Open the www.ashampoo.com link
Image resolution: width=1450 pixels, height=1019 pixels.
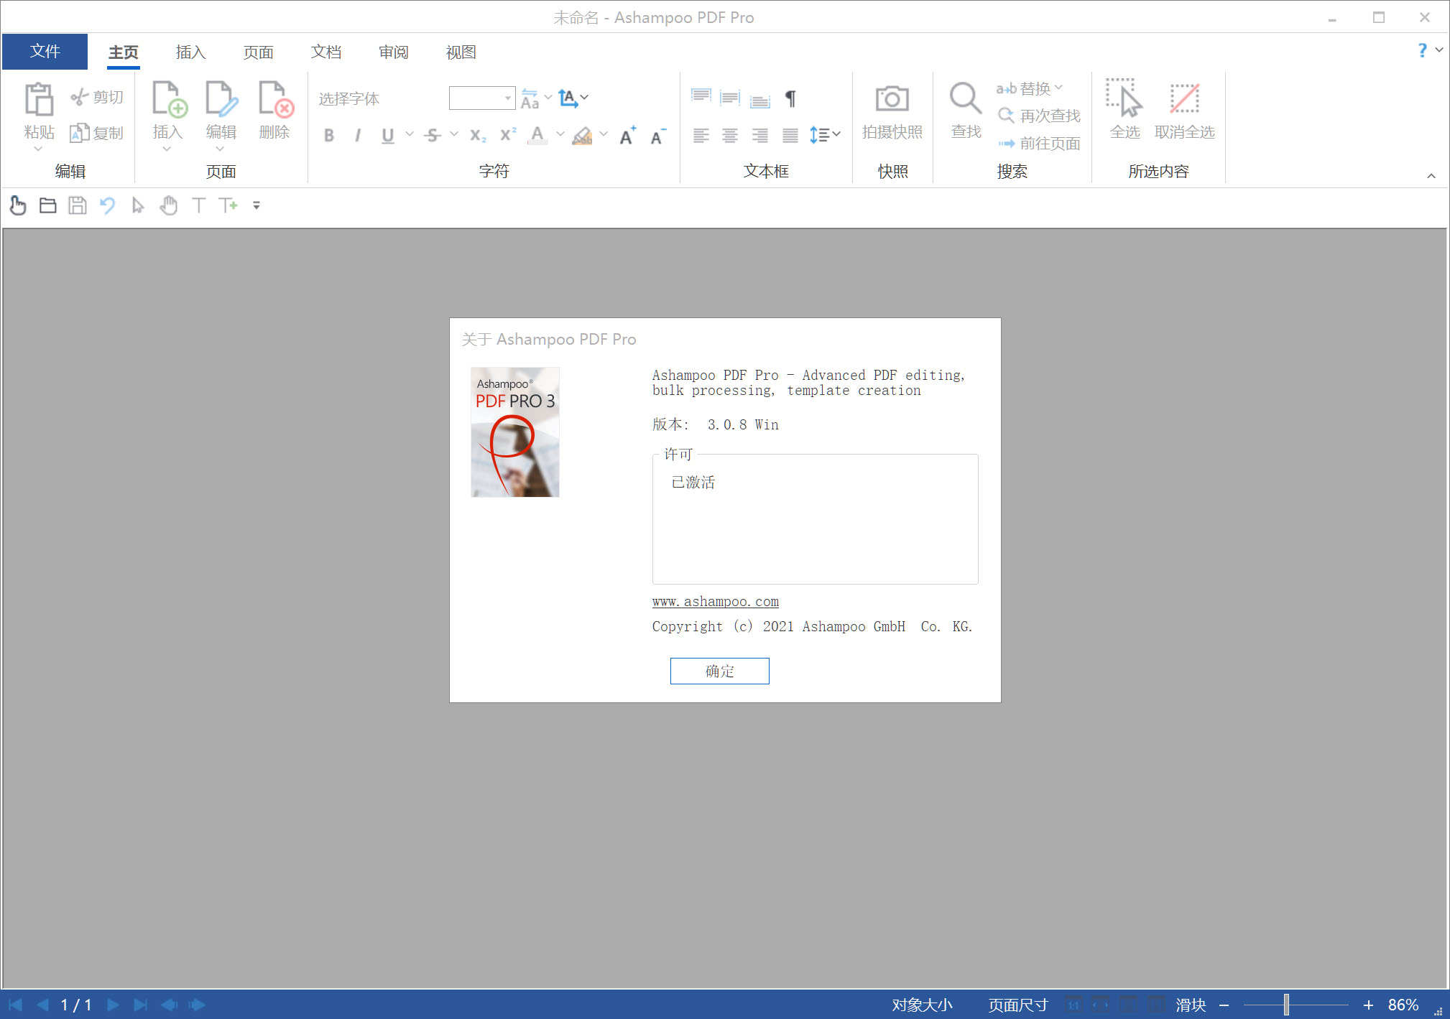coord(714,601)
